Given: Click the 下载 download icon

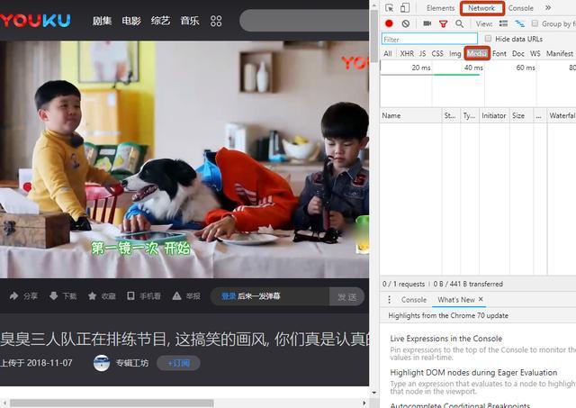Looking at the screenshot, I should [54, 296].
